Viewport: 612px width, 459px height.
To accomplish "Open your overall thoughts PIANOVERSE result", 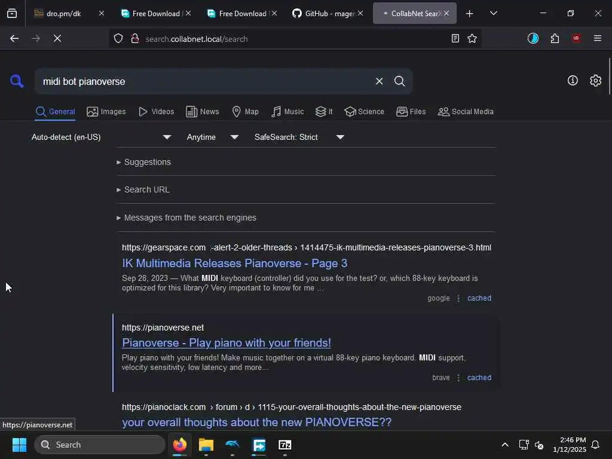I will click(x=256, y=423).
